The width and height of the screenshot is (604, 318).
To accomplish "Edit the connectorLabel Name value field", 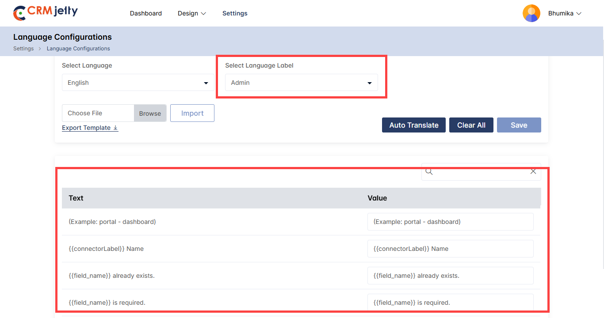I will coord(450,249).
